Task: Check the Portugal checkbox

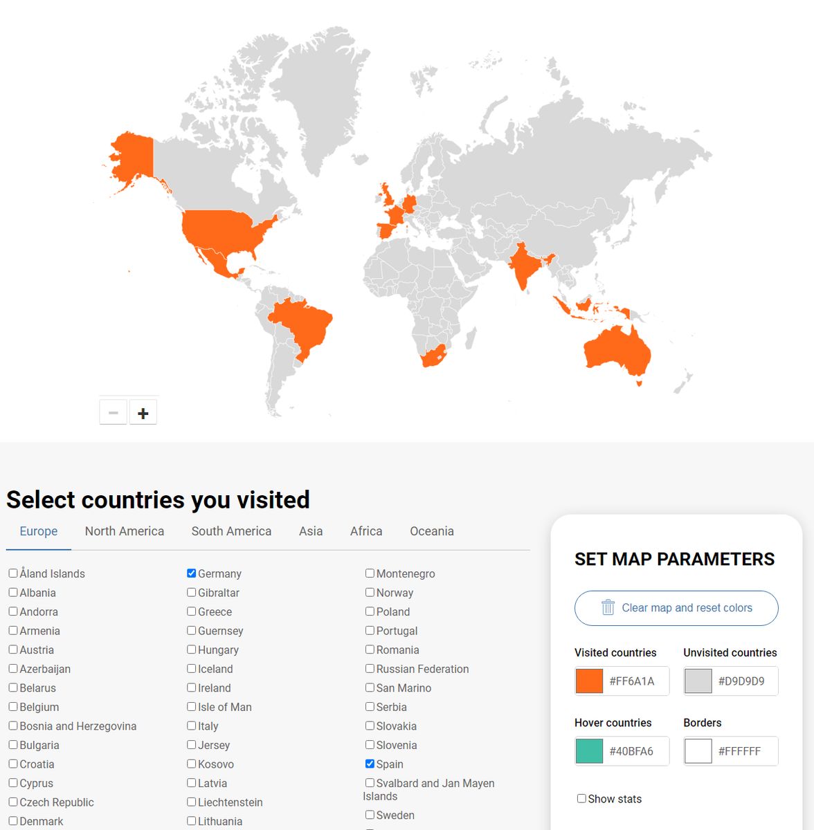Action: click(x=370, y=630)
